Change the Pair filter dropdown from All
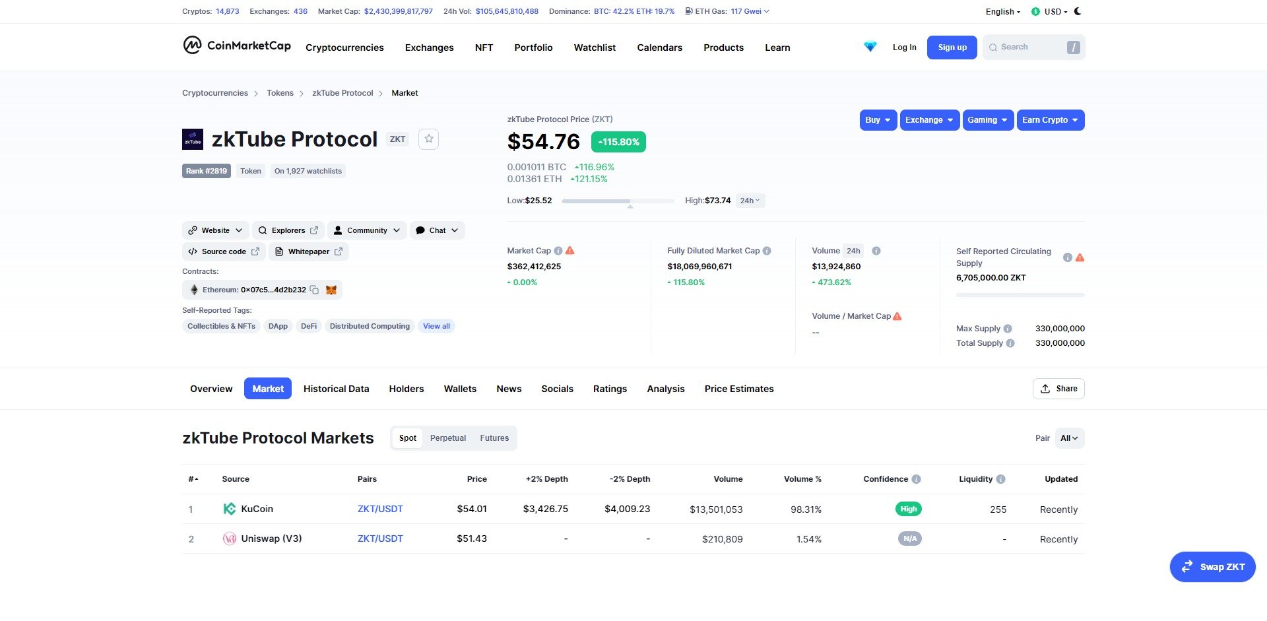The width and height of the screenshot is (1267, 621). pos(1068,438)
